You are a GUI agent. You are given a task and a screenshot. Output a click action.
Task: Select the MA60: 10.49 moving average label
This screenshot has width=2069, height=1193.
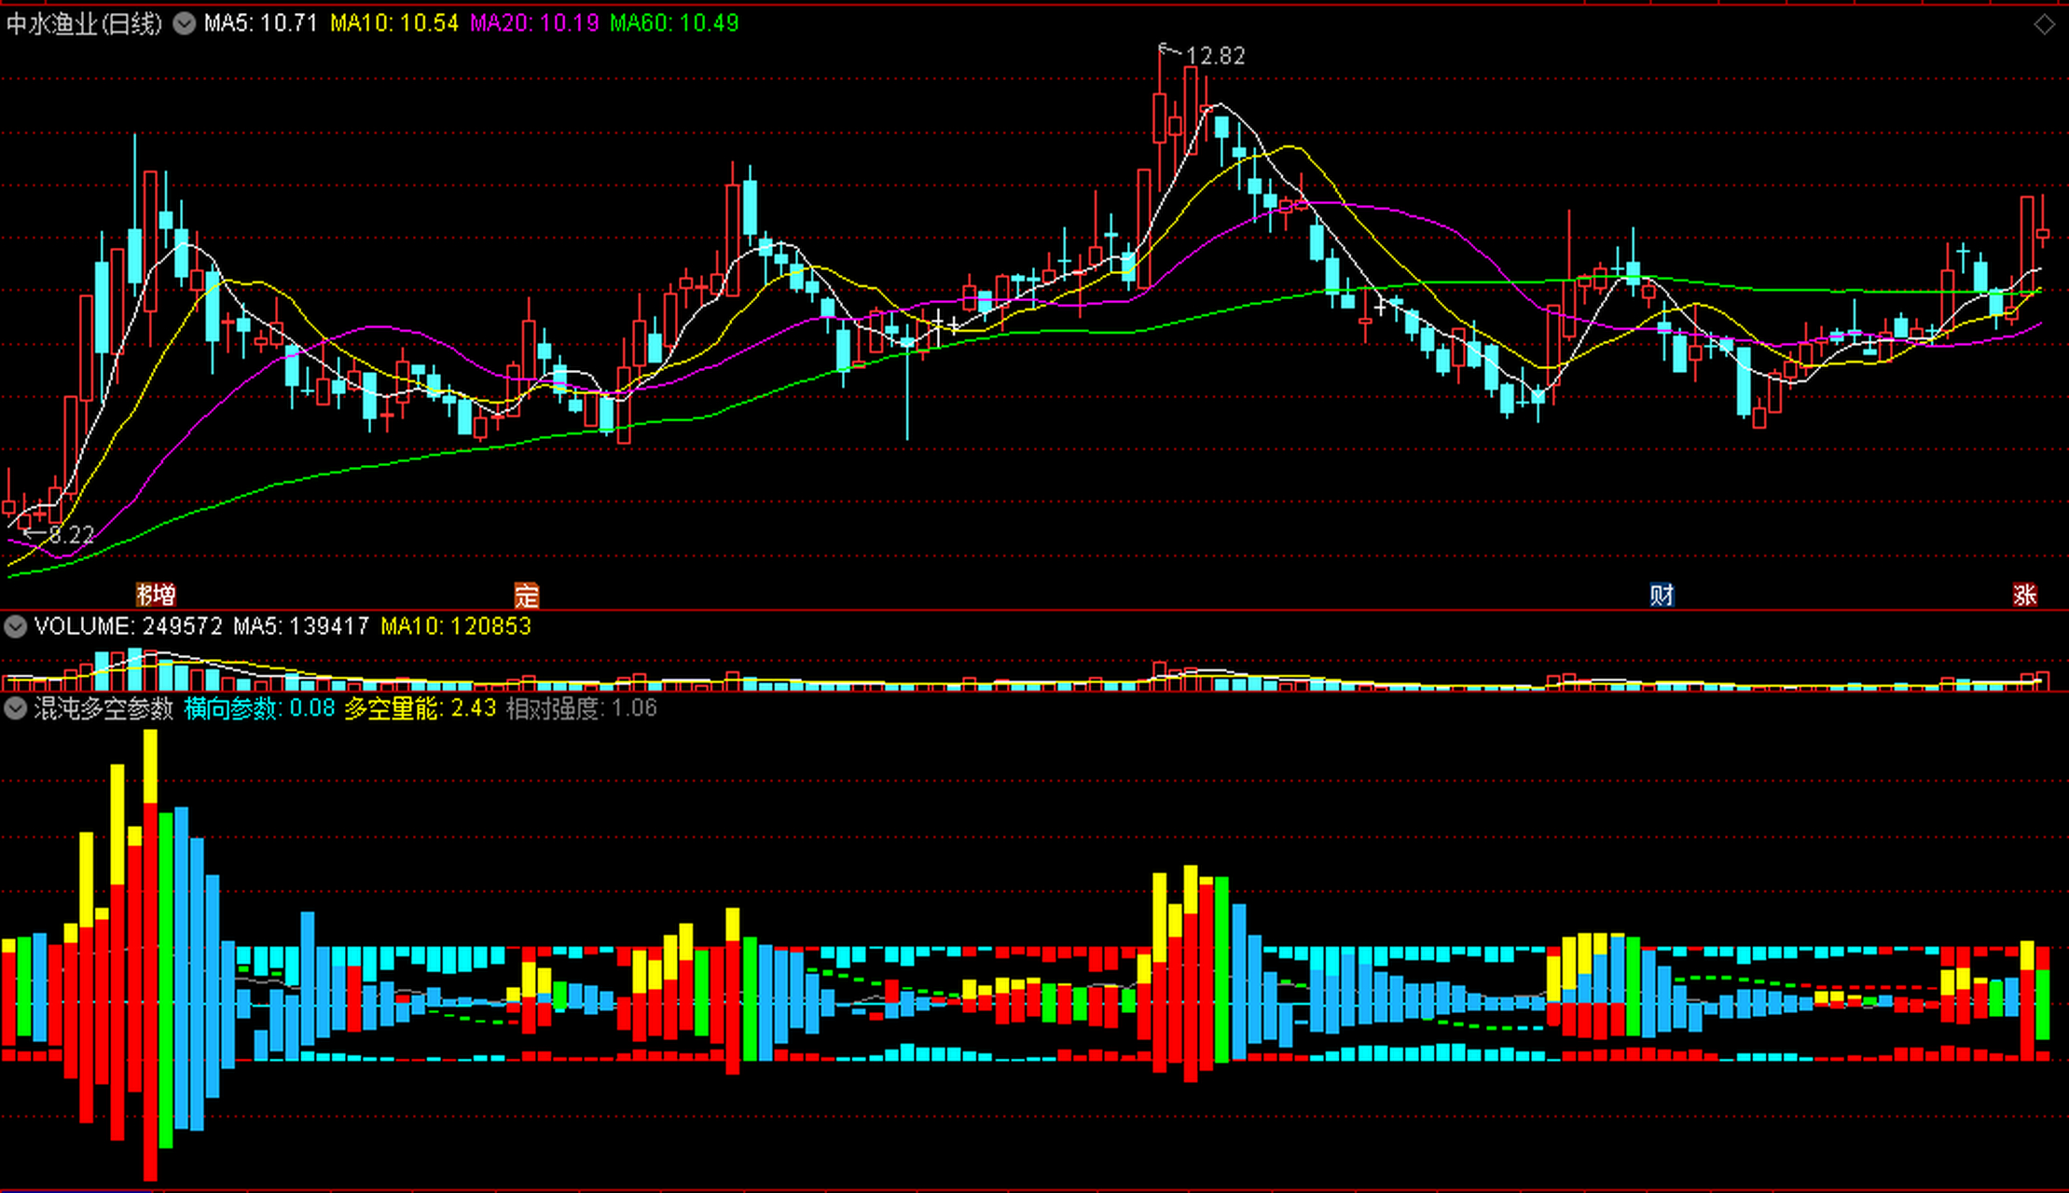[674, 23]
